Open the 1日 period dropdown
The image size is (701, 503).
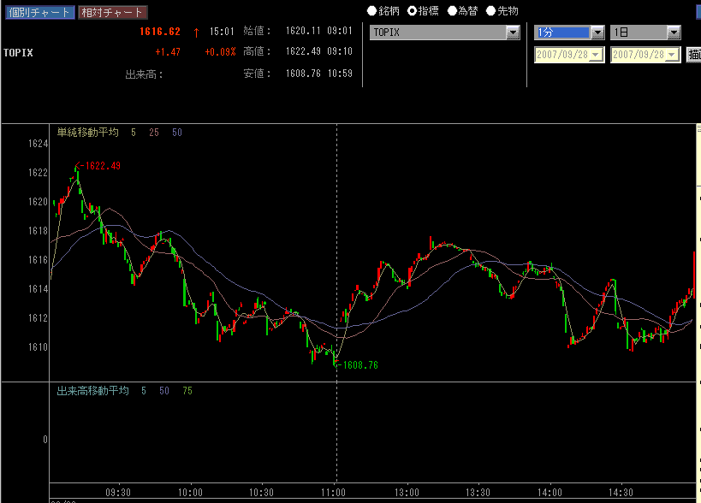point(673,33)
